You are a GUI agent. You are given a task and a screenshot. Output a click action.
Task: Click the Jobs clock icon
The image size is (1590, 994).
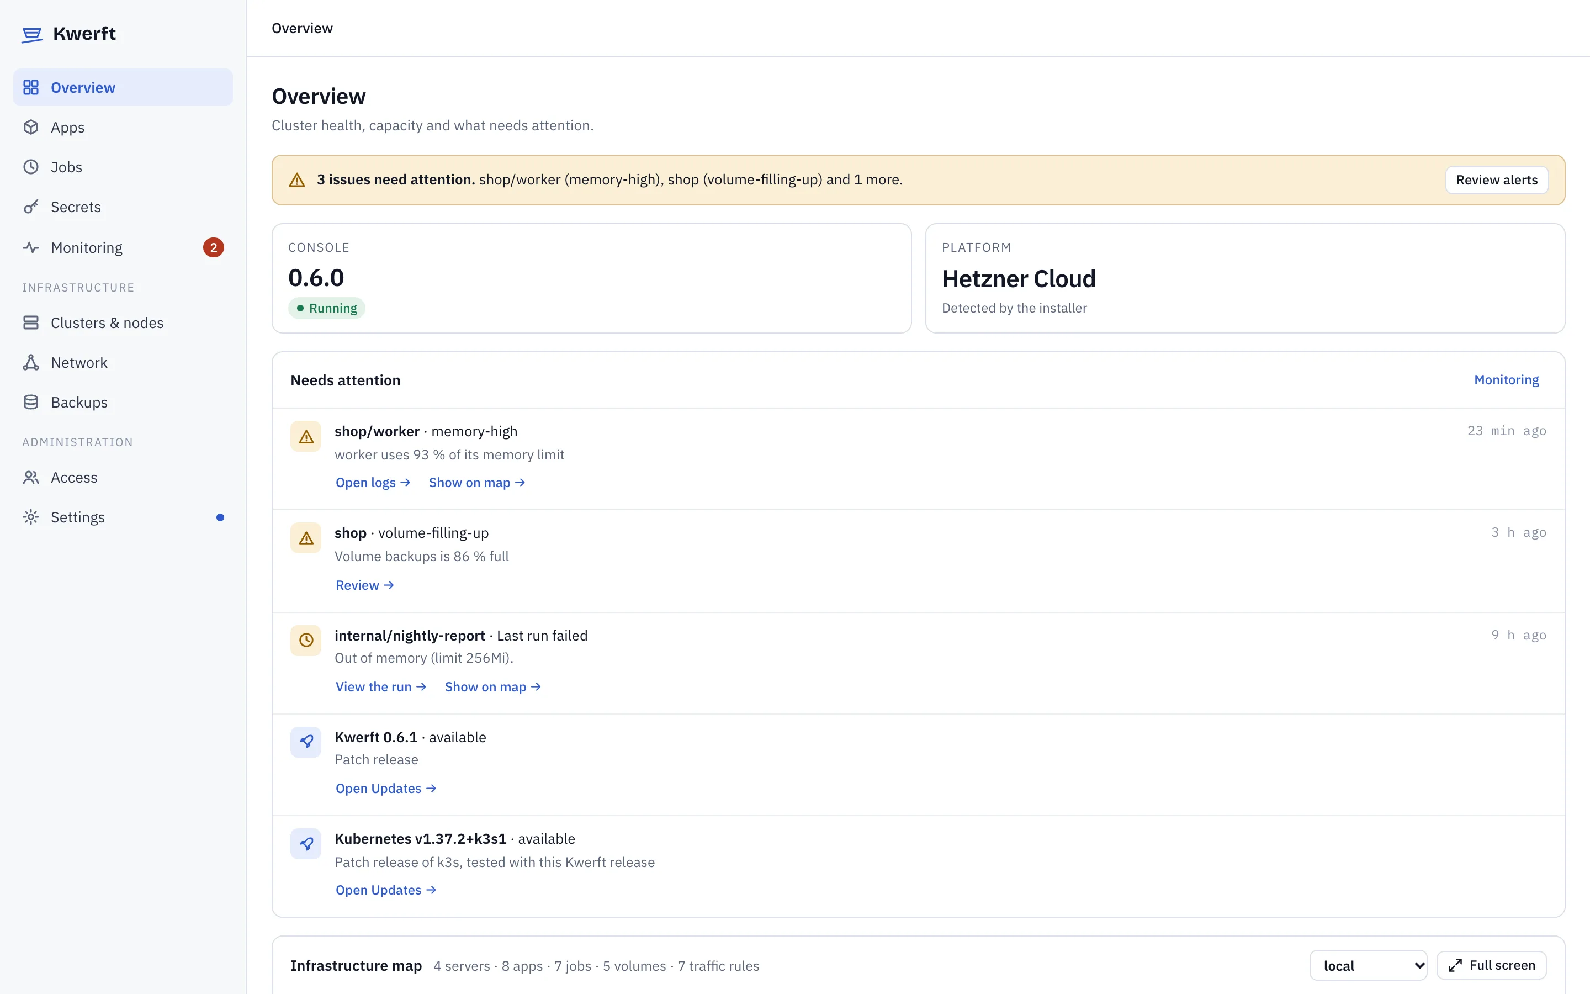coord(31,167)
